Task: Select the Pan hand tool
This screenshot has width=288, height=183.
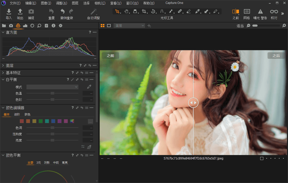Action: [126, 11]
